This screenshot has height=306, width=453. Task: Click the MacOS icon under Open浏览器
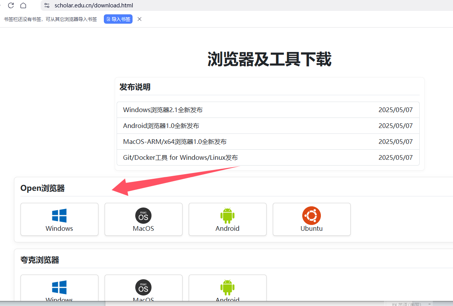[143, 216]
